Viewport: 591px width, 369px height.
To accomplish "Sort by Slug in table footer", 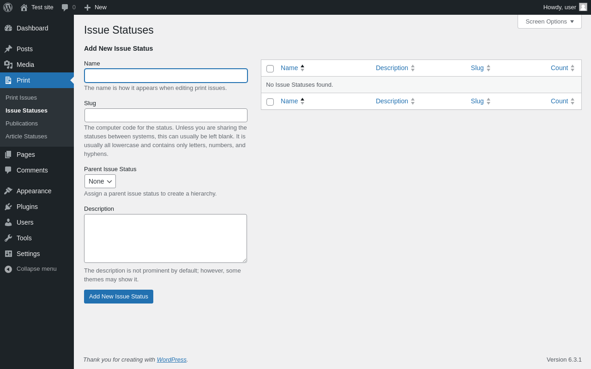I will pyautogui.click(x=477, y=101).
